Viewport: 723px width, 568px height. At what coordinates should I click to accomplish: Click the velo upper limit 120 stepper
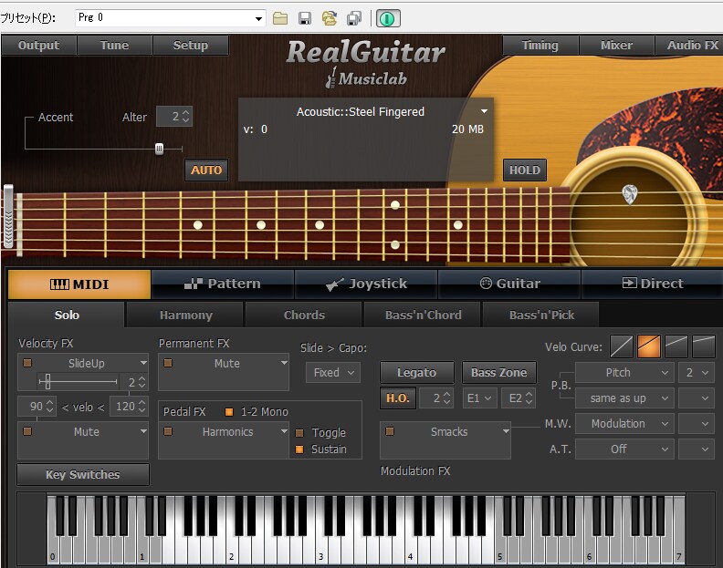pos(142,407)
